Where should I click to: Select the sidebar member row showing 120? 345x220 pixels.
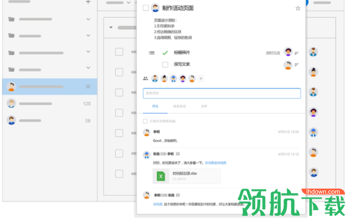(50, 103)
